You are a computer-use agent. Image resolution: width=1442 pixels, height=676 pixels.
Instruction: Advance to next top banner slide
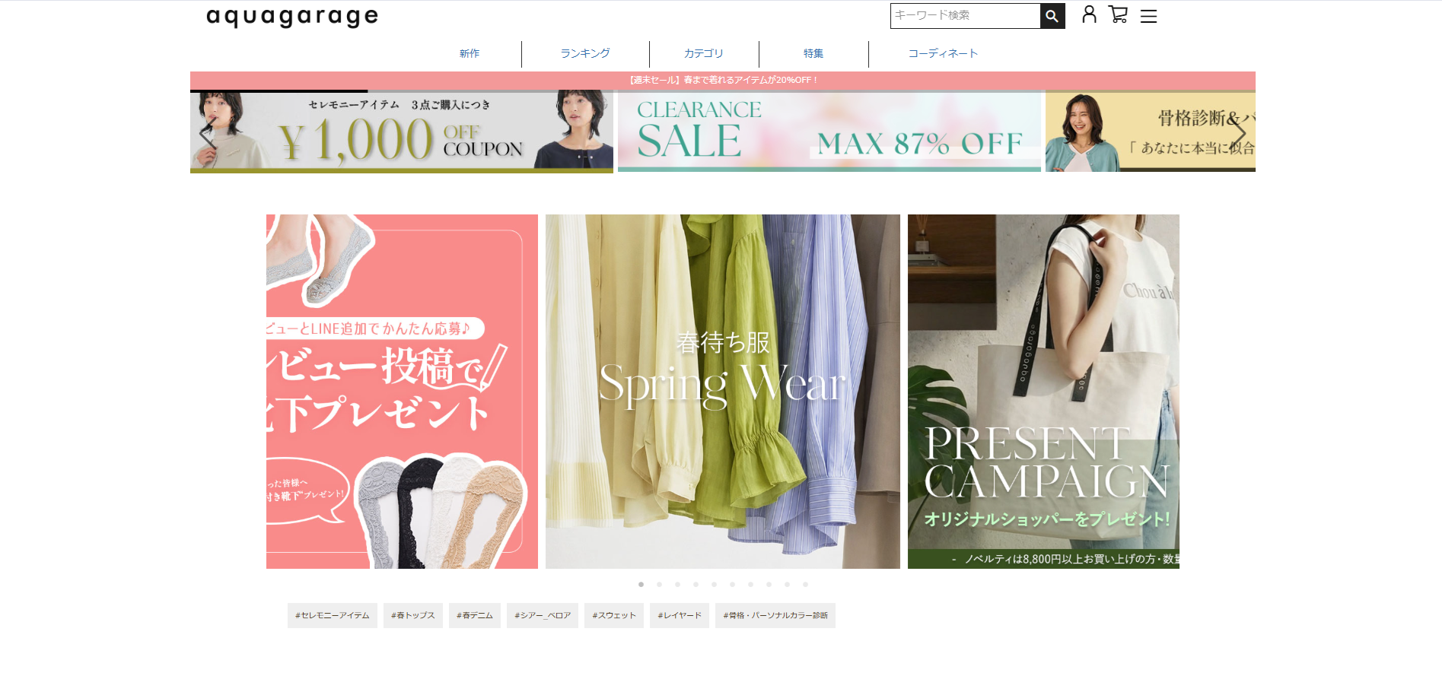(1238, 135)
